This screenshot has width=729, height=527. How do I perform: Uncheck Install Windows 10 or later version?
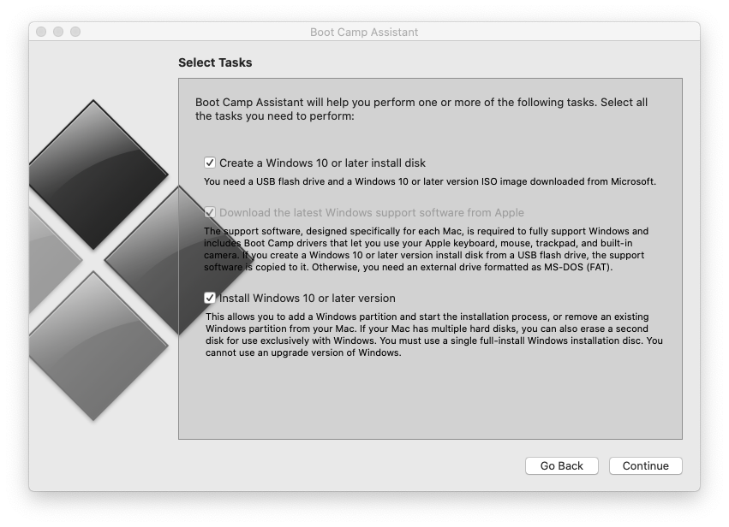tap(210, 298)
